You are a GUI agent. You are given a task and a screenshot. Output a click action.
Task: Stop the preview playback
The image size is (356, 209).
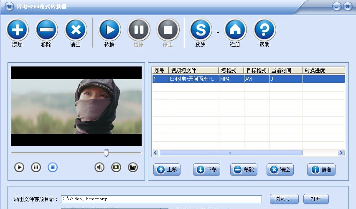53,168
